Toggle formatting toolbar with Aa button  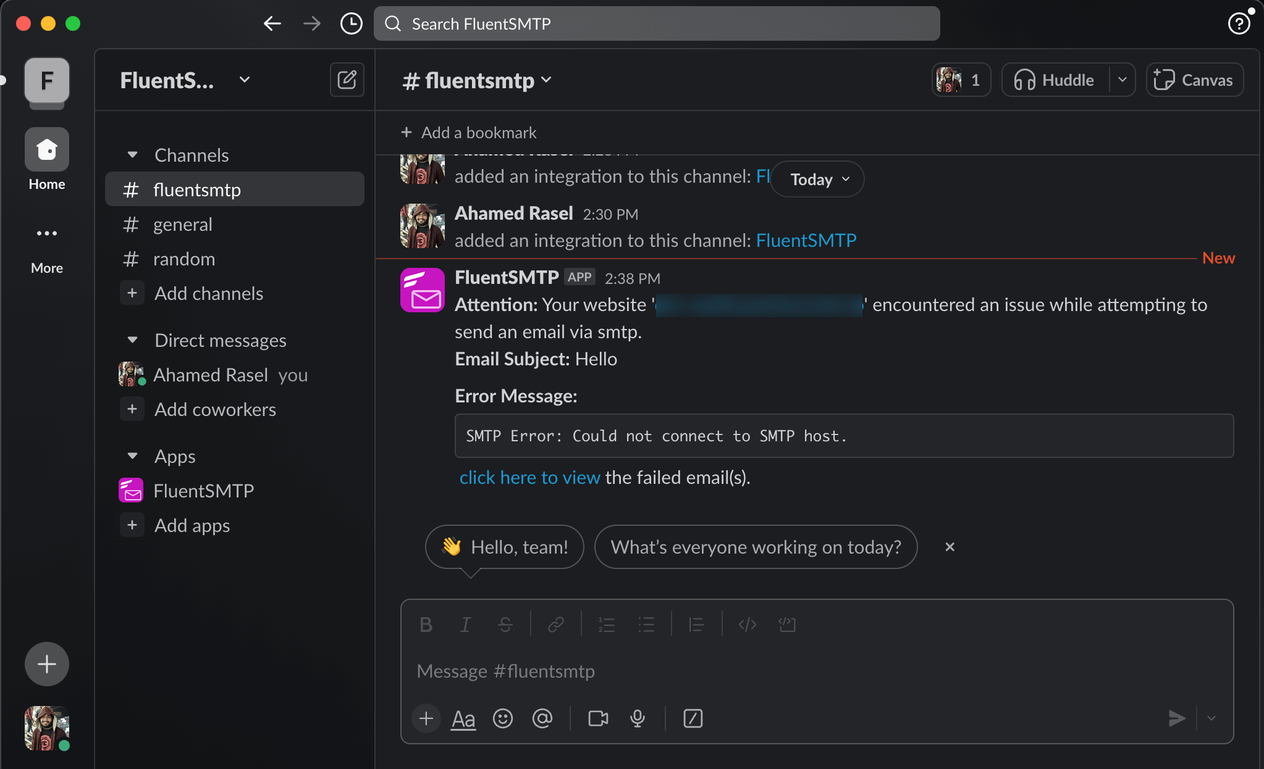tap(463, 718)
